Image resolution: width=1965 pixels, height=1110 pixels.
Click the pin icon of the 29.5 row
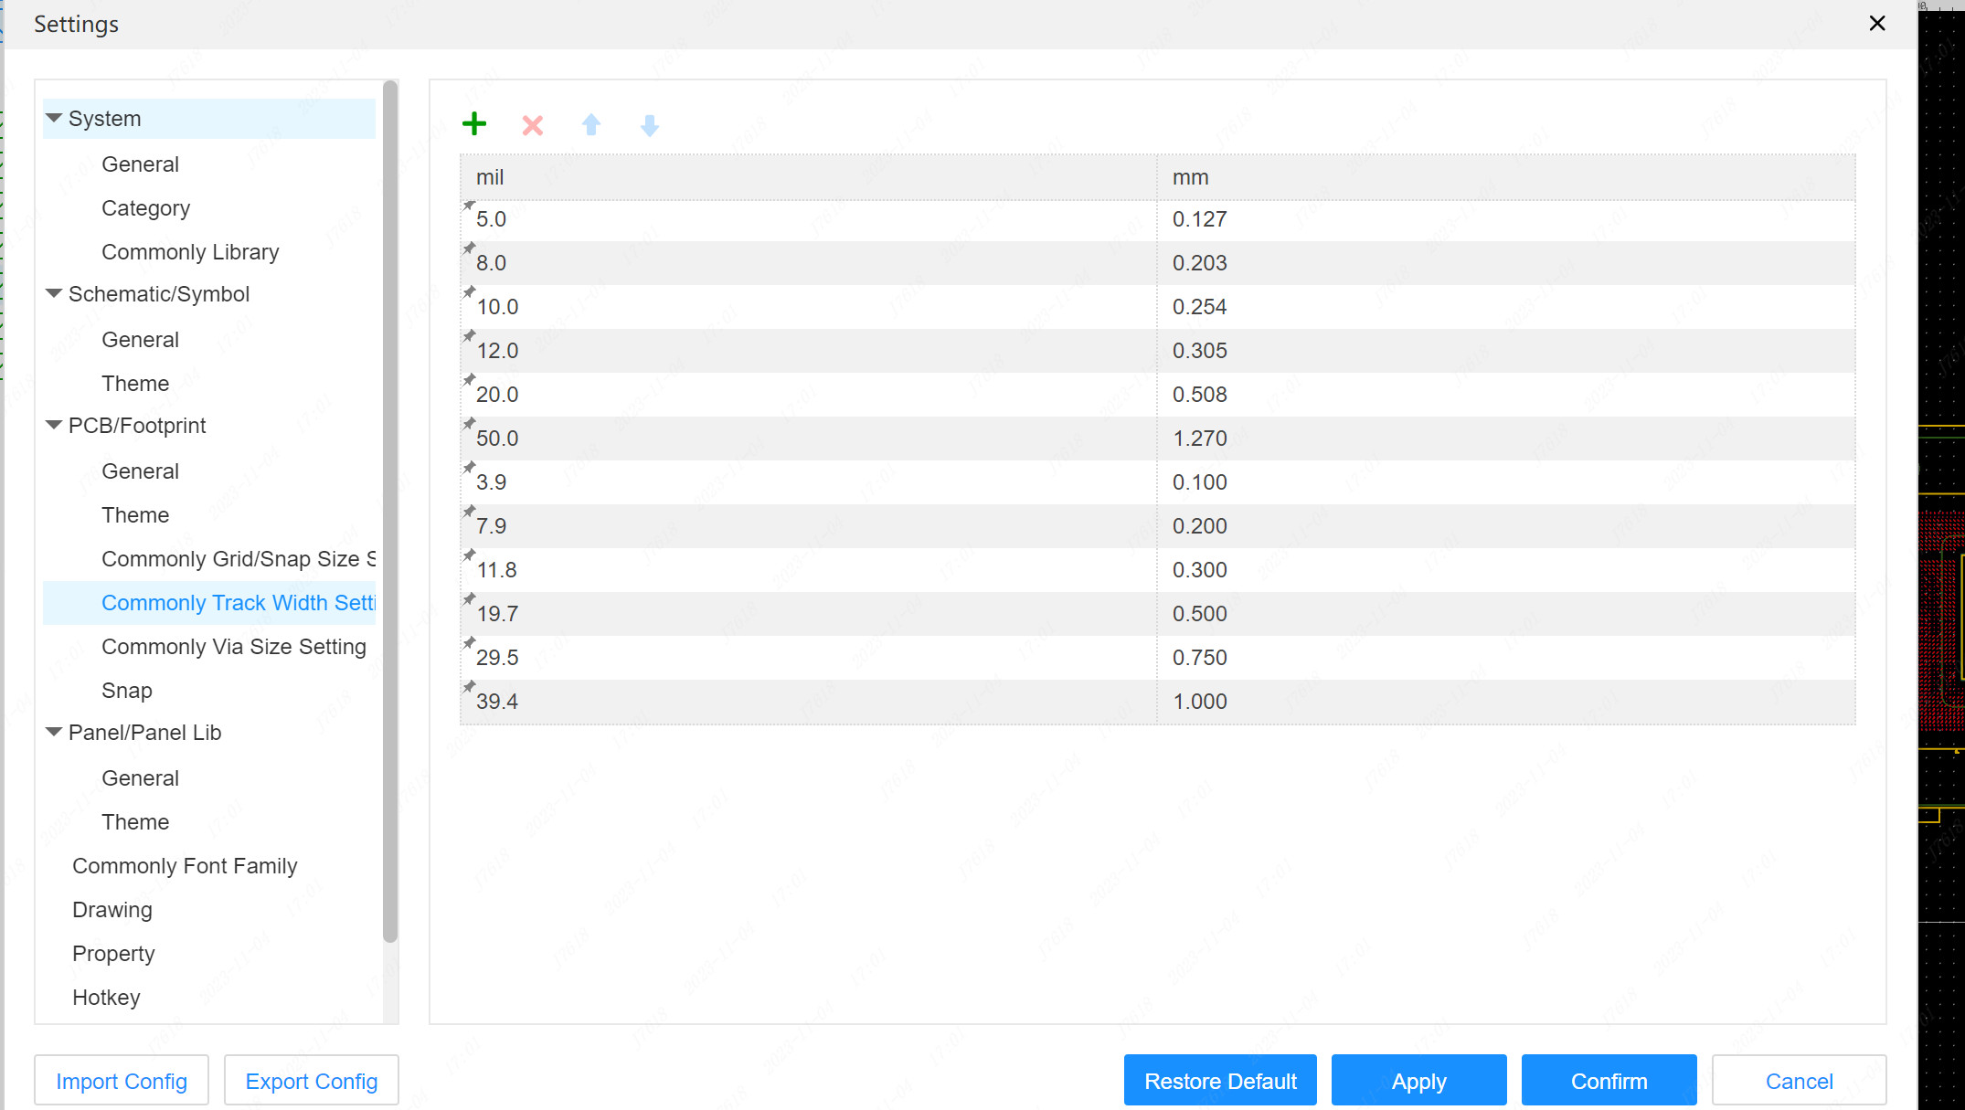click(469, 643)
